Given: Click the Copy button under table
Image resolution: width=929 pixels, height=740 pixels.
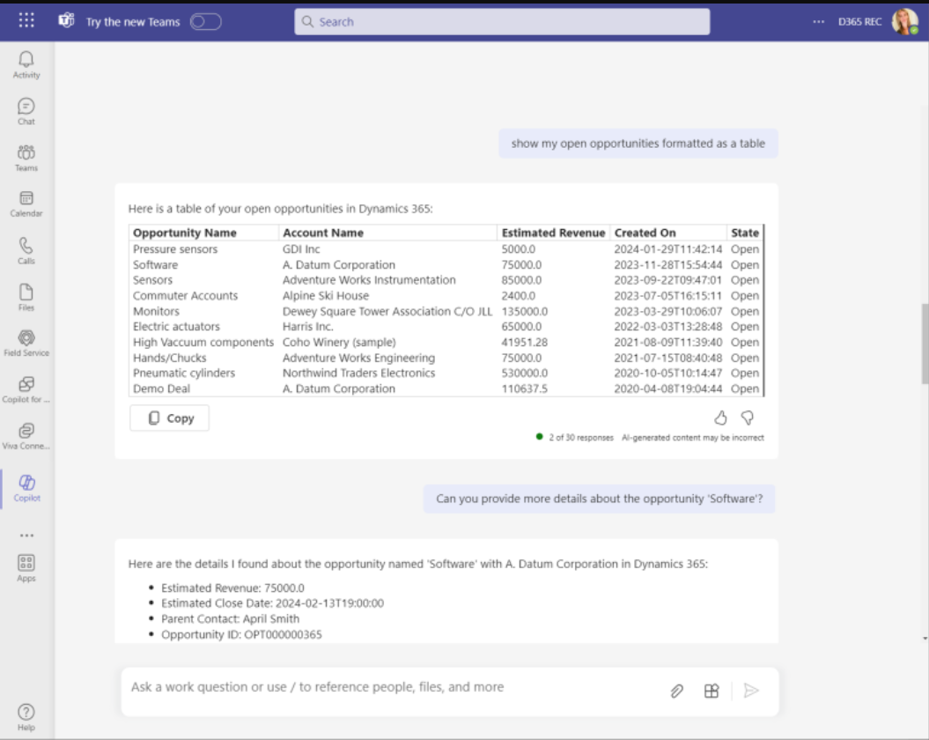Looking at the screenshot, I should [x=169, y=418].
